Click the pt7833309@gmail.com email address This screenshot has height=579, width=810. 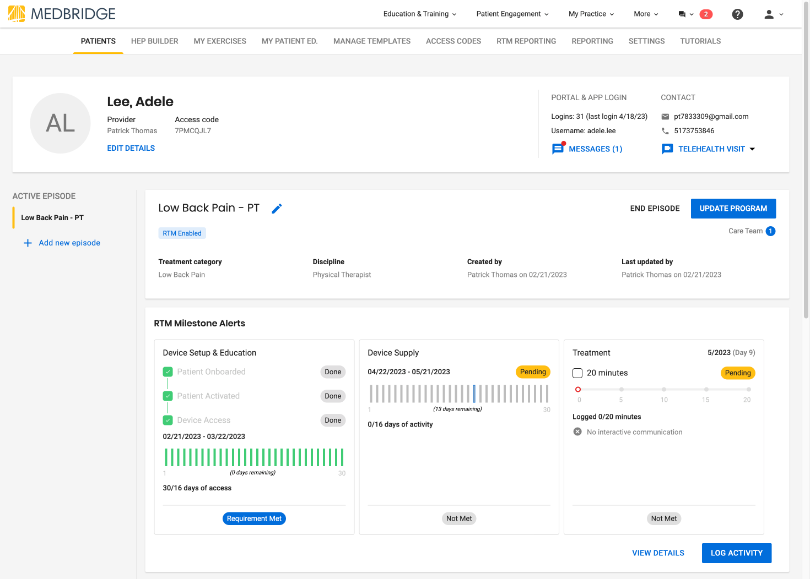[711, 117]
